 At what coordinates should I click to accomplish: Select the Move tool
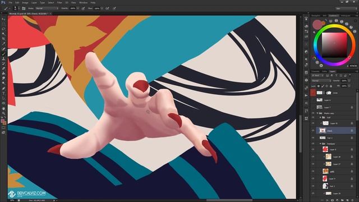coord(3,19)
